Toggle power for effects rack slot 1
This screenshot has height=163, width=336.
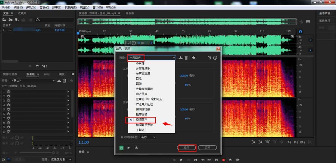8,92
